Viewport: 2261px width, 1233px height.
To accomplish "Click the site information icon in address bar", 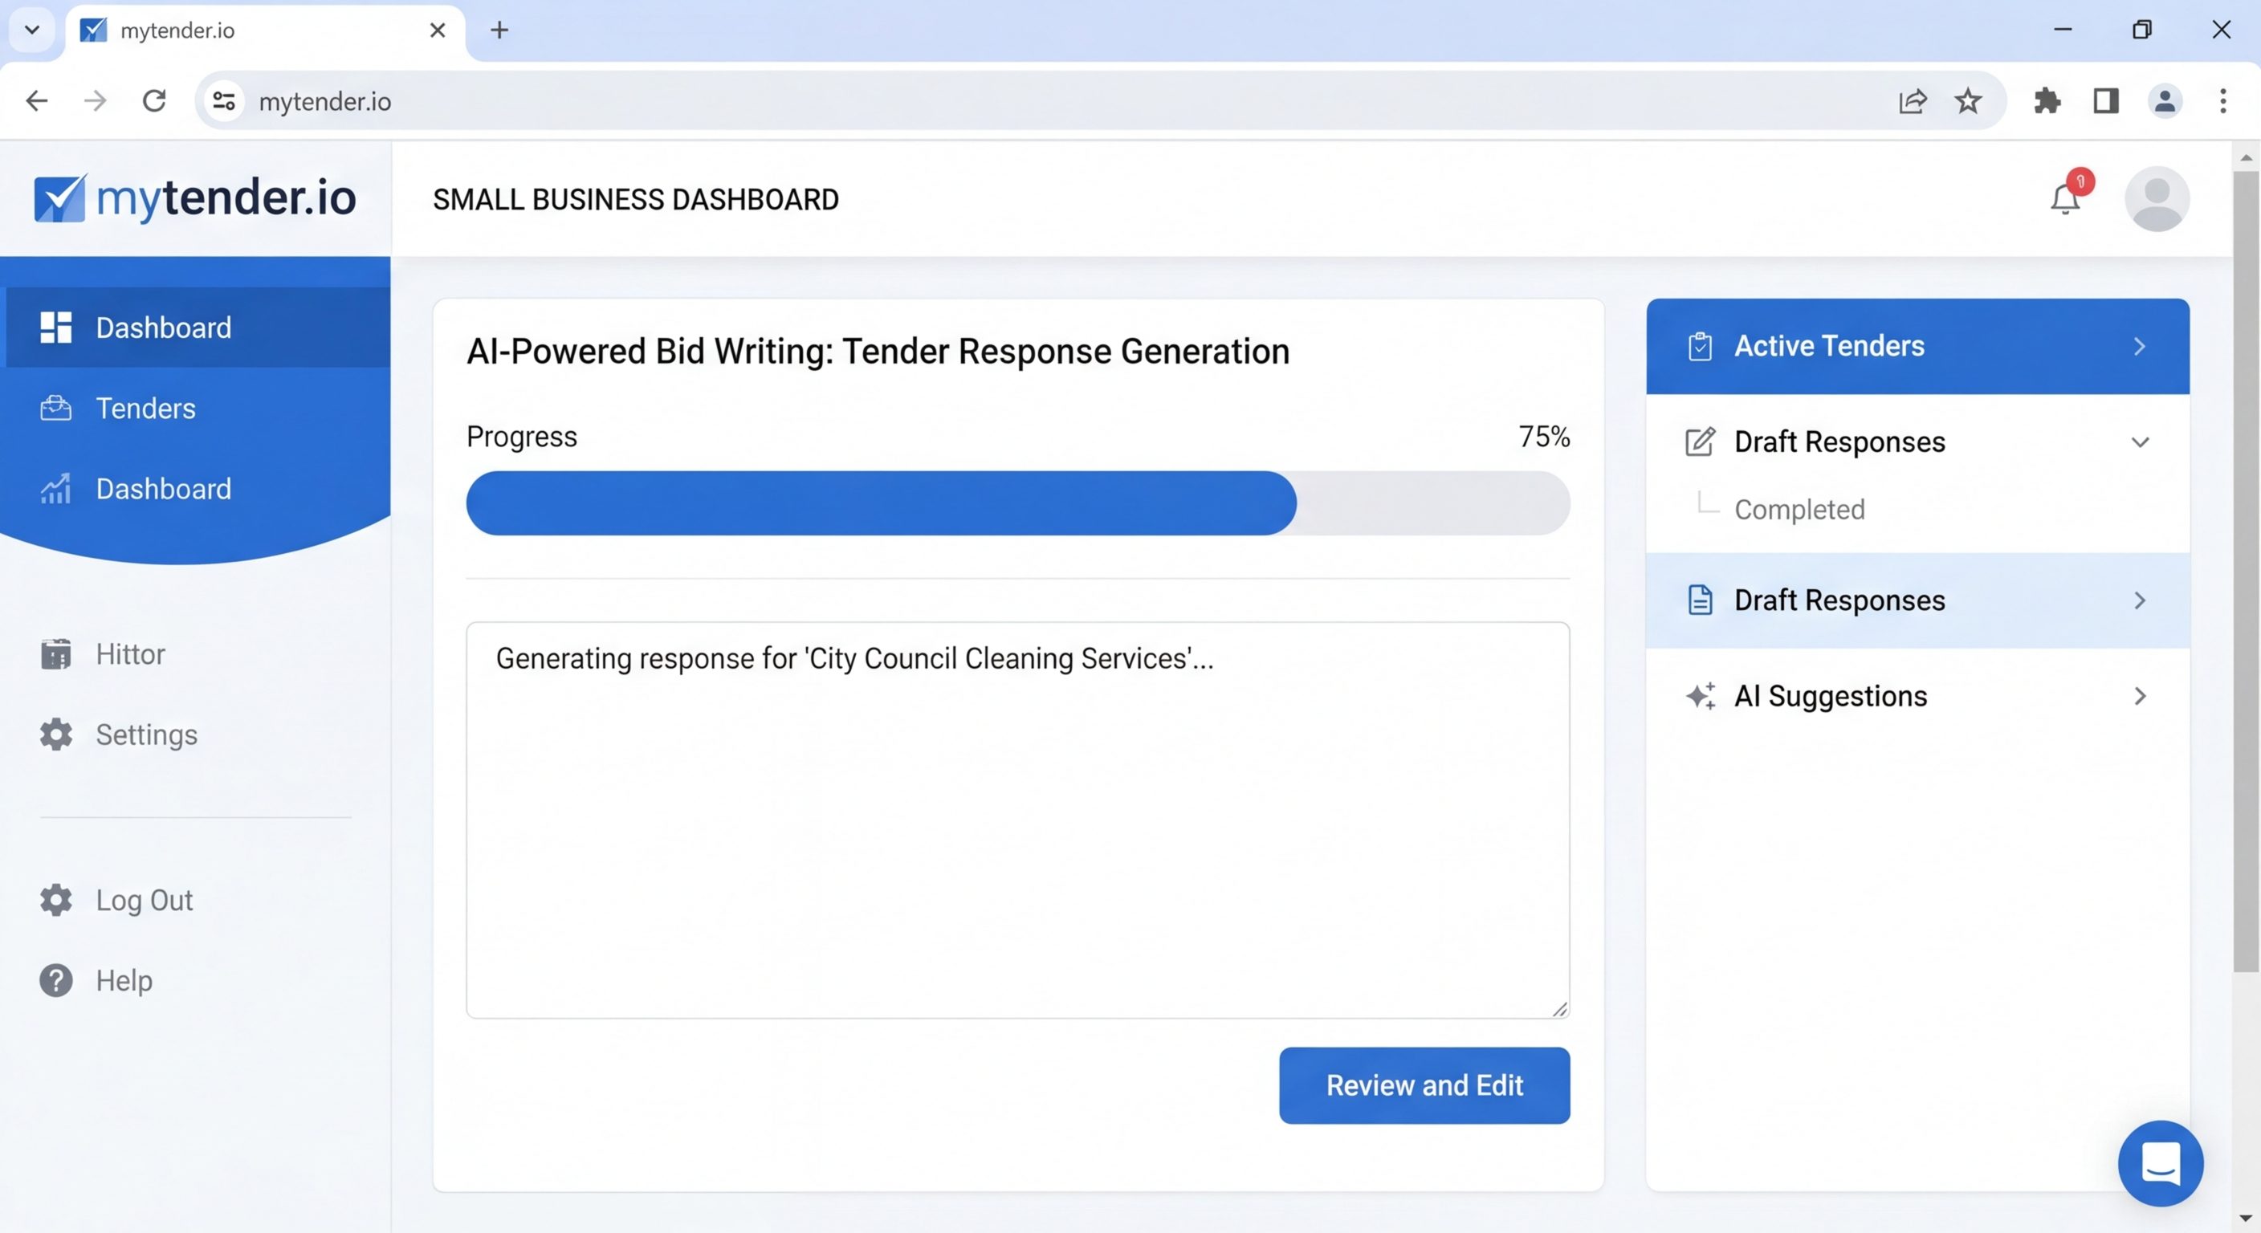I will click(x=224, y=101).
